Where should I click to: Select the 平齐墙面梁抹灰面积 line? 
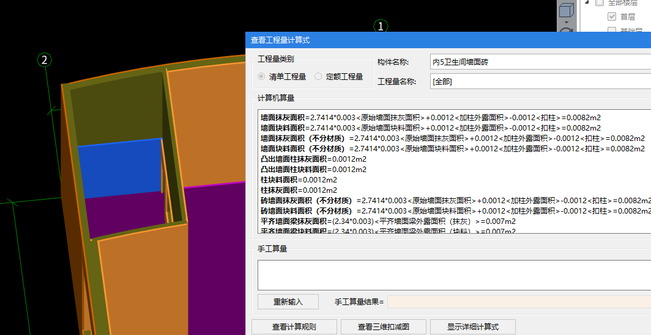pos(388,222)
